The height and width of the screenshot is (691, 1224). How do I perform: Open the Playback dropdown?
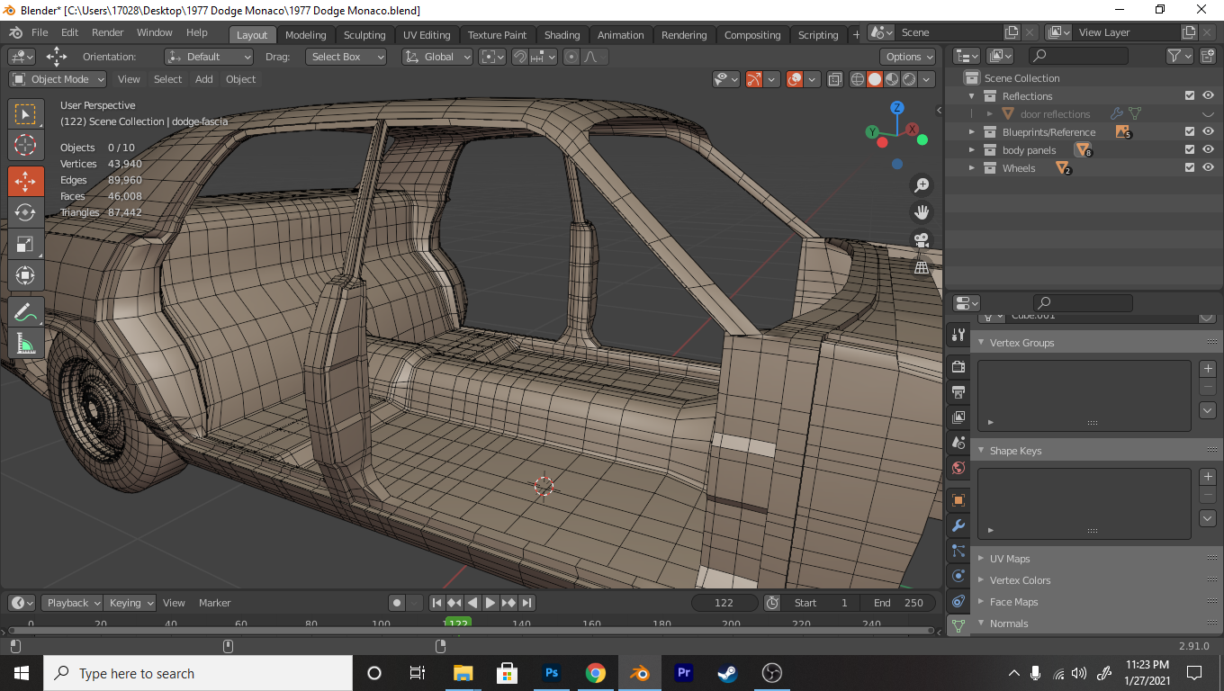pos(73,603)
